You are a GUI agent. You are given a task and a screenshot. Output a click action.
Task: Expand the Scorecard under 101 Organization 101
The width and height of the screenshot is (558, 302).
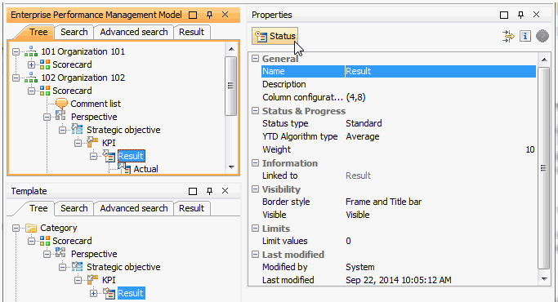coord(31,64)
